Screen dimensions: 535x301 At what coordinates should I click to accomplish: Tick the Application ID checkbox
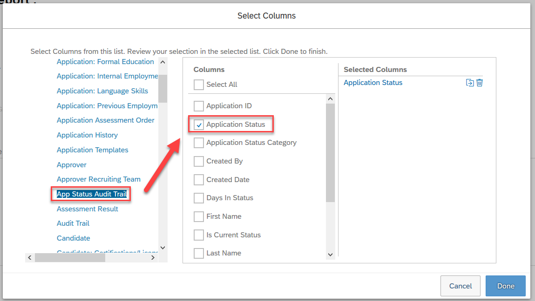(198, 106)
